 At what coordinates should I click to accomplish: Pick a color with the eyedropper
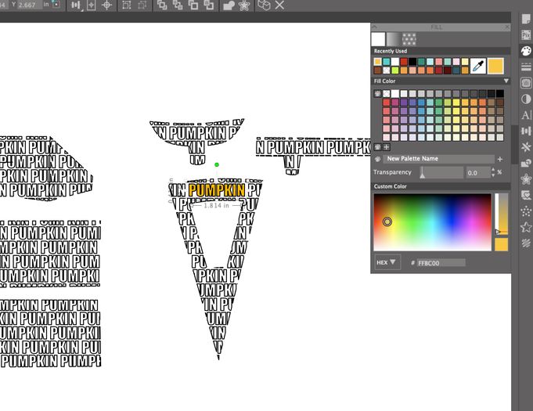click(x=478, y=66)
